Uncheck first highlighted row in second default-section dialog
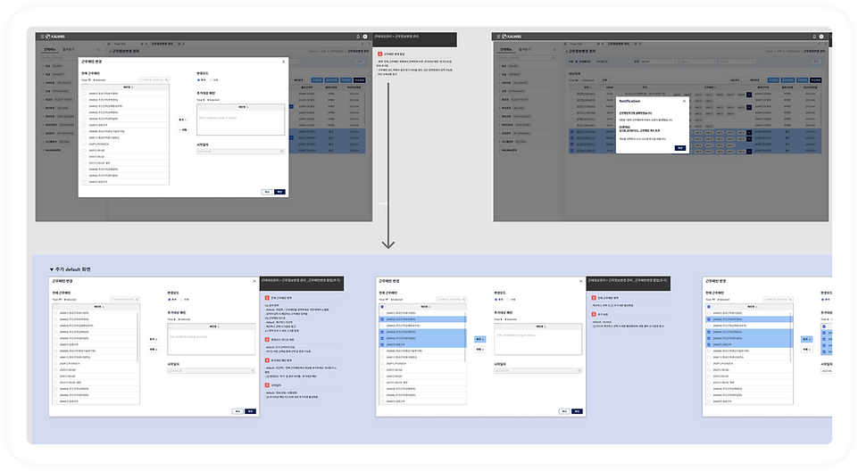Viewport: 858px width, 471px height. [382, 319]
